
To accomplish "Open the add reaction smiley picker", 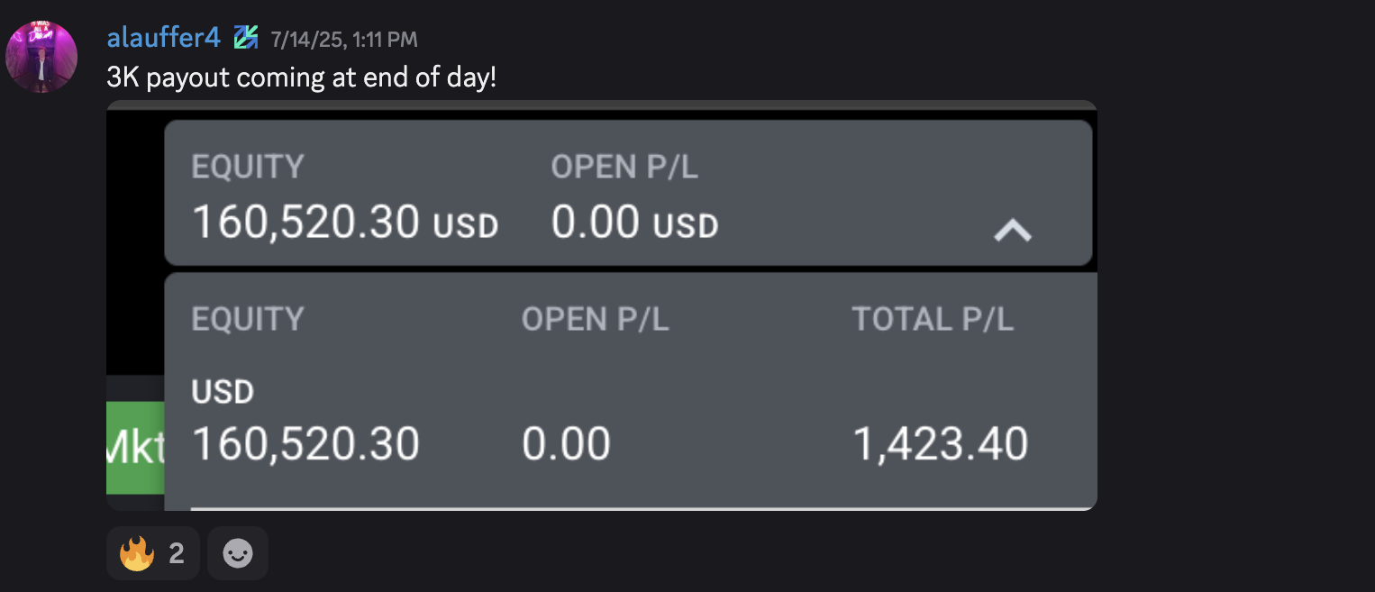I will tap(238, 553).
